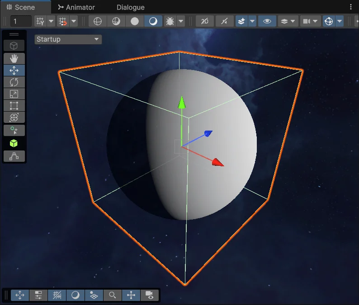Click the spline path editing tool icon

tap(14, 156)
